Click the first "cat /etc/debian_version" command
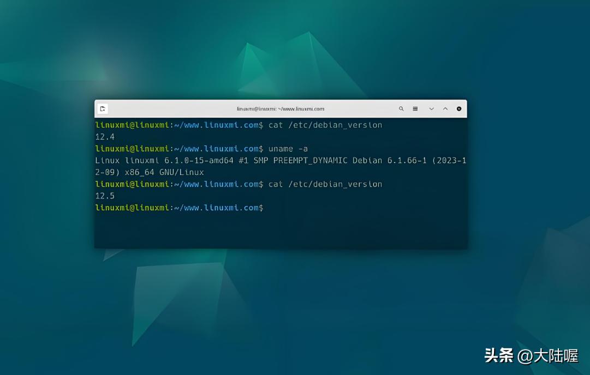Screen dimensions: 590x375 (325, 125)
